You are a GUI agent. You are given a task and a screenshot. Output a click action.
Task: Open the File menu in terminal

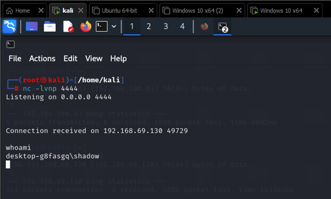15,59
